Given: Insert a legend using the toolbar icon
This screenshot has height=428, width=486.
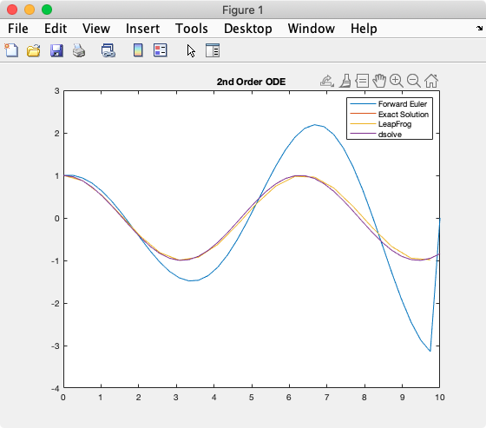Looking at the screenshot, I should [x=161, y=50].
